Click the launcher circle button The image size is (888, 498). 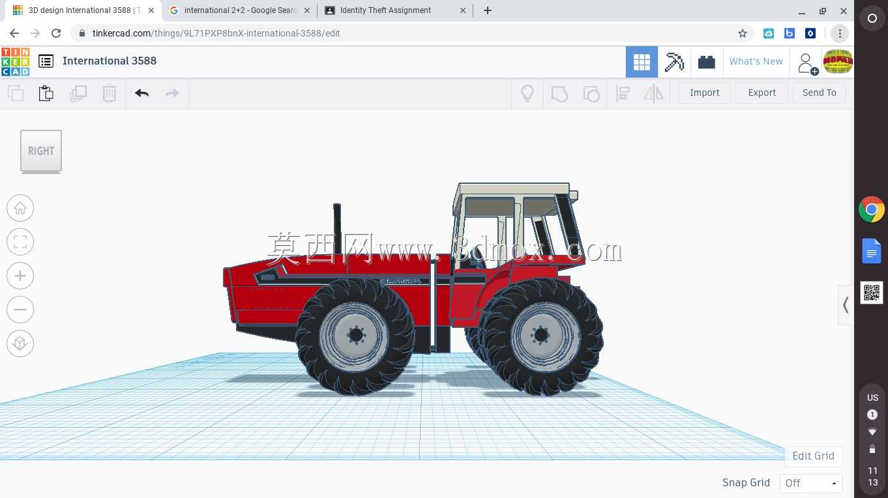tap(872, 19)
